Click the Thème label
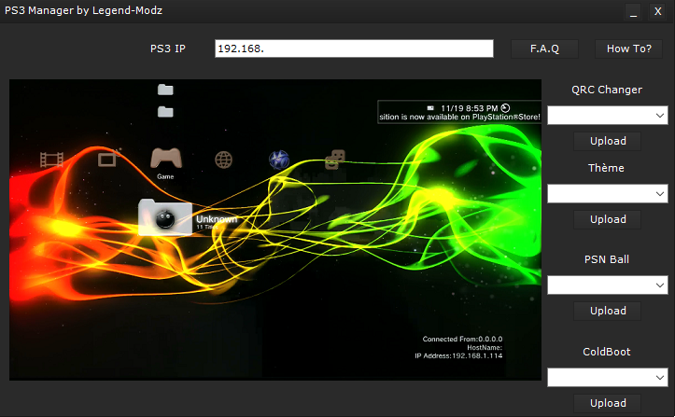 tap(606, 168)
